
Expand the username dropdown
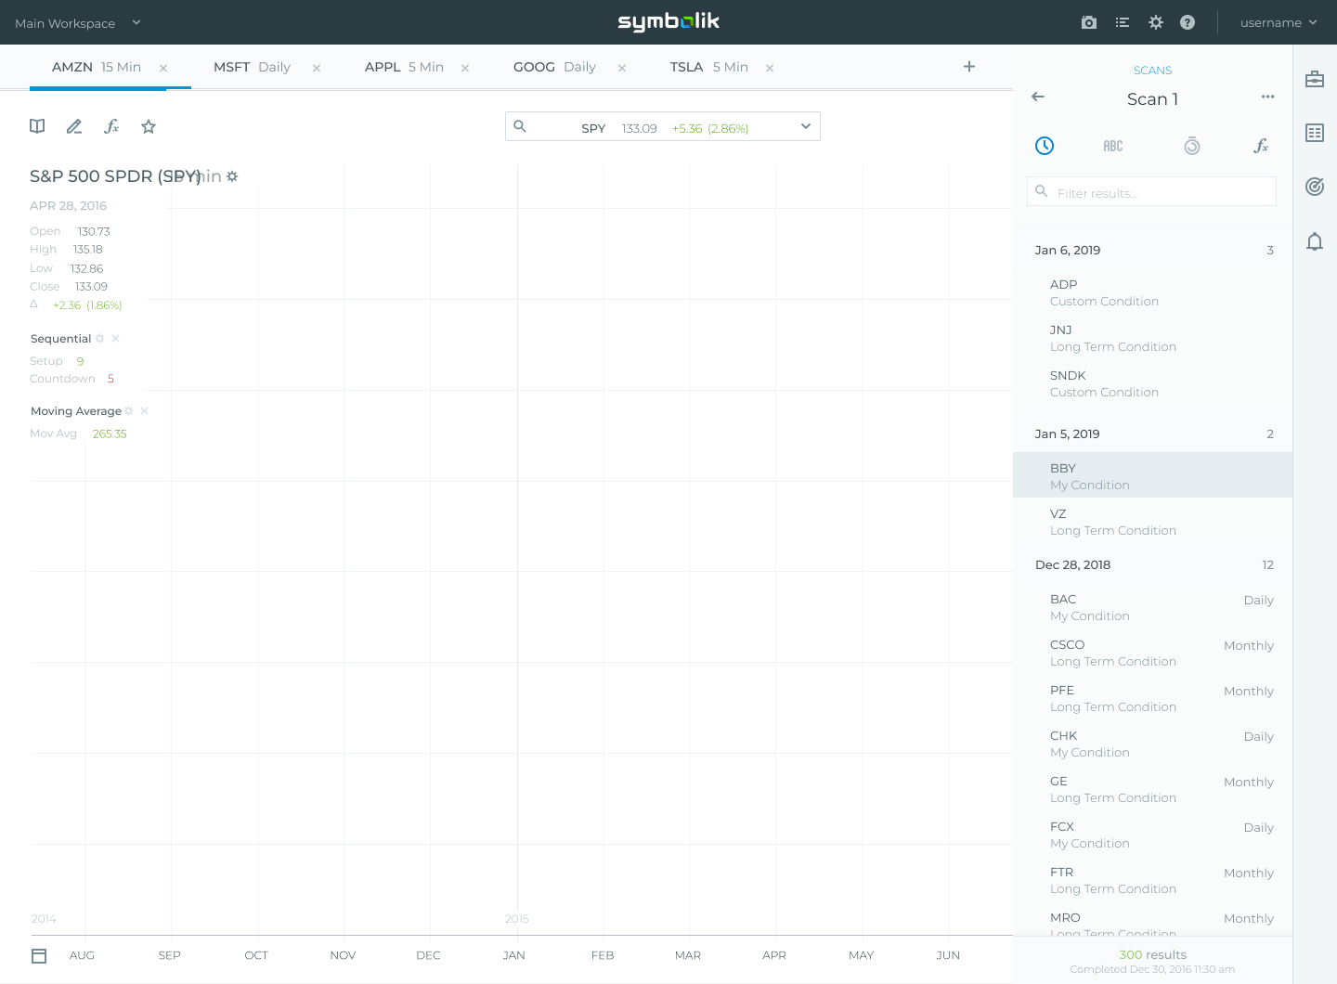point(1279,22)
